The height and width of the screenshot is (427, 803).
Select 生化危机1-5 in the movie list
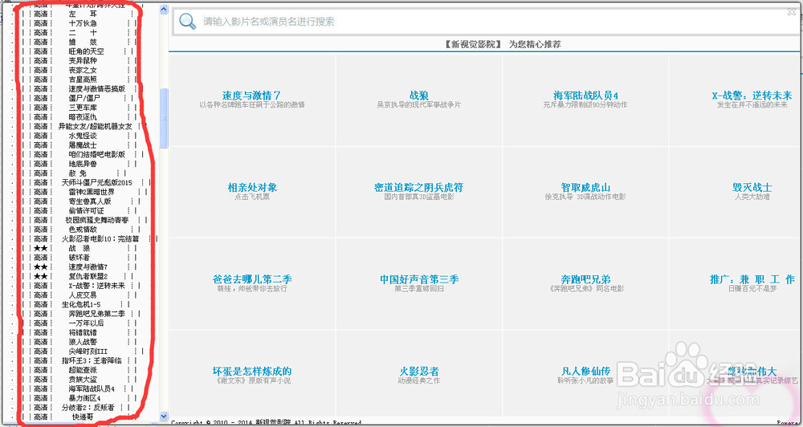[x=81, y=304]
